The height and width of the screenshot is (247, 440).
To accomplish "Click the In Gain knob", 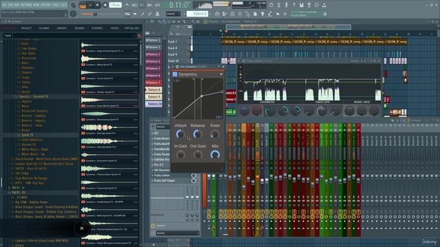I will pyautogui.click(x=180, y=154).
